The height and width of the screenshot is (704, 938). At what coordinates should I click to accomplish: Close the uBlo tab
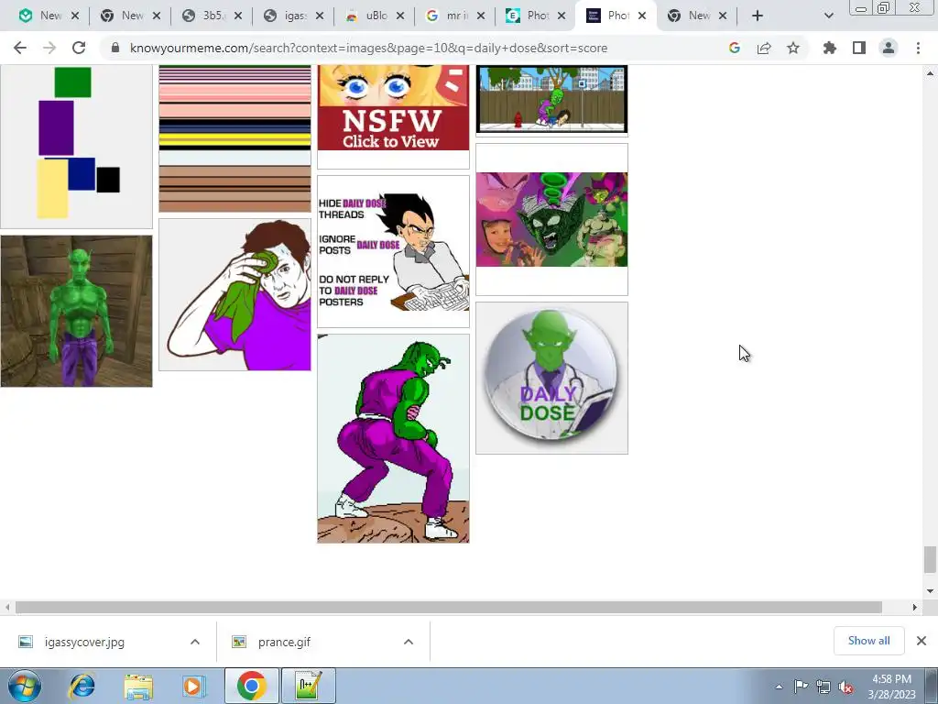(400, 16)
